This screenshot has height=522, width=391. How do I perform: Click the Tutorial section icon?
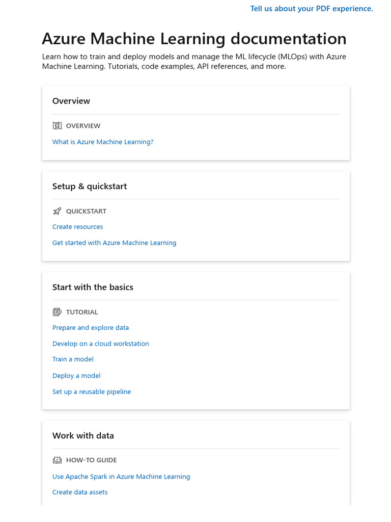coord(57,312)
